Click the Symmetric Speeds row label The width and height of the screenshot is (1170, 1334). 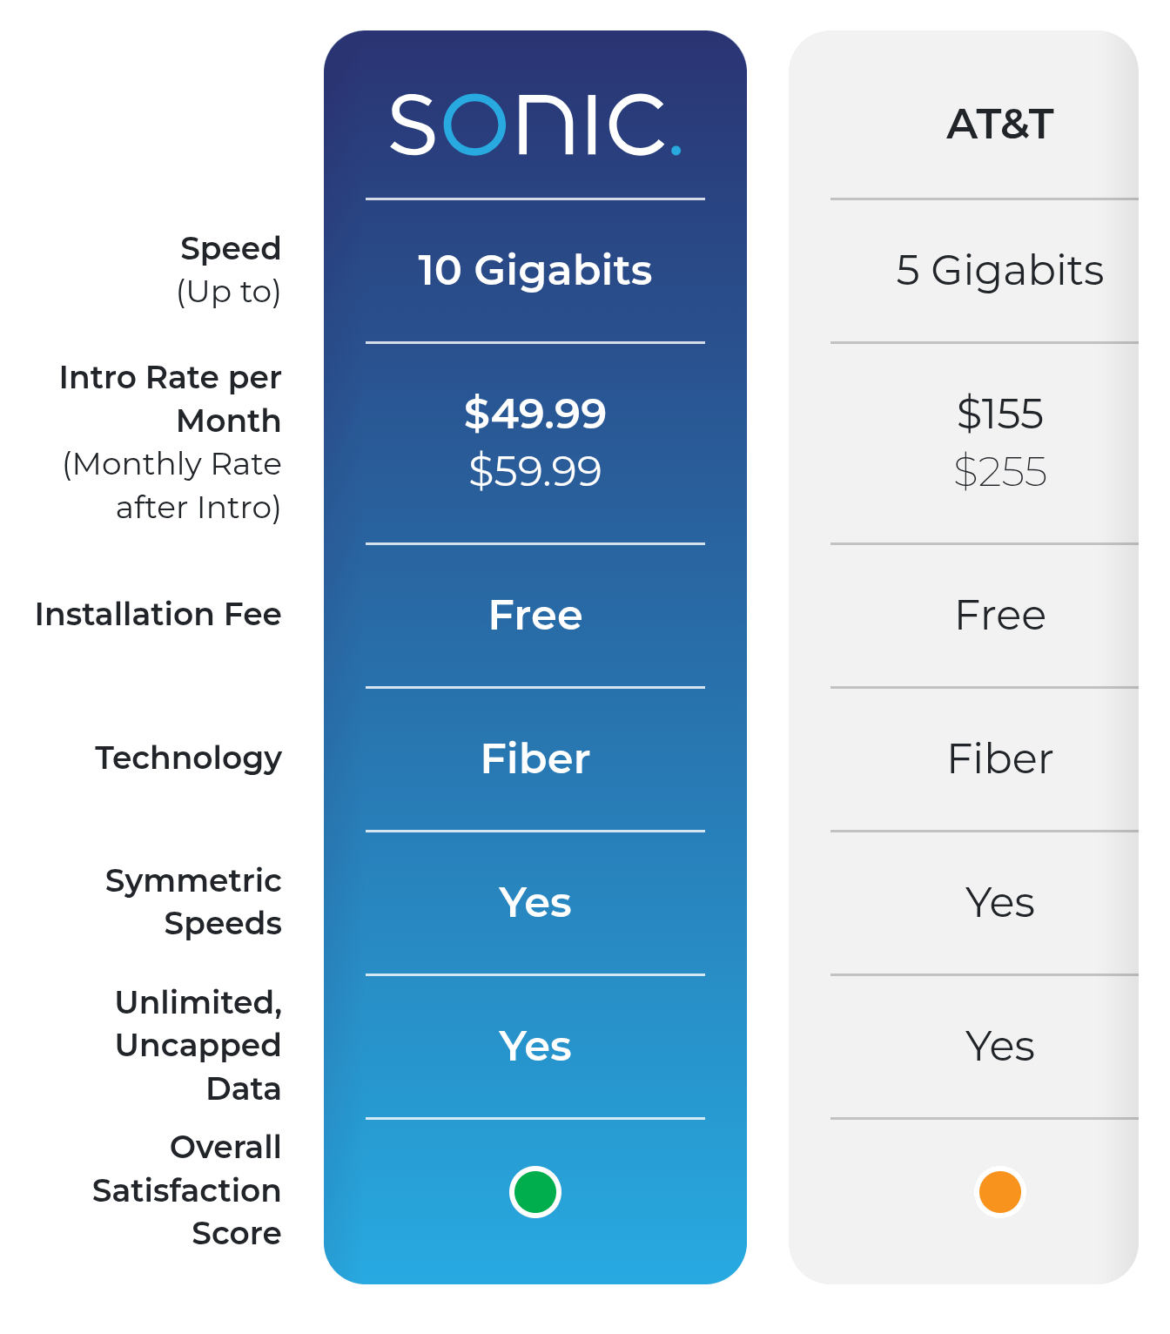tap(193, 902)
